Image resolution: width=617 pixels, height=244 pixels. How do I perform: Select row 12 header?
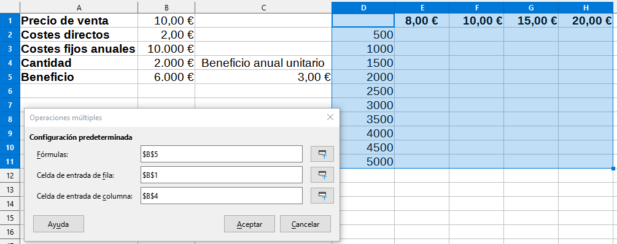[x=10, y=175]
